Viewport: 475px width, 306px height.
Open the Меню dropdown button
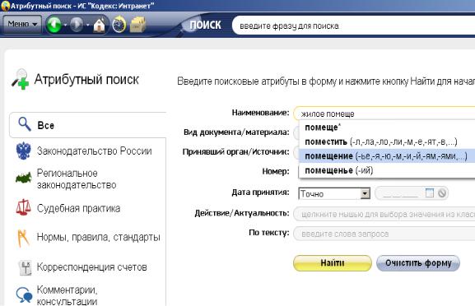tap(22, 24)
